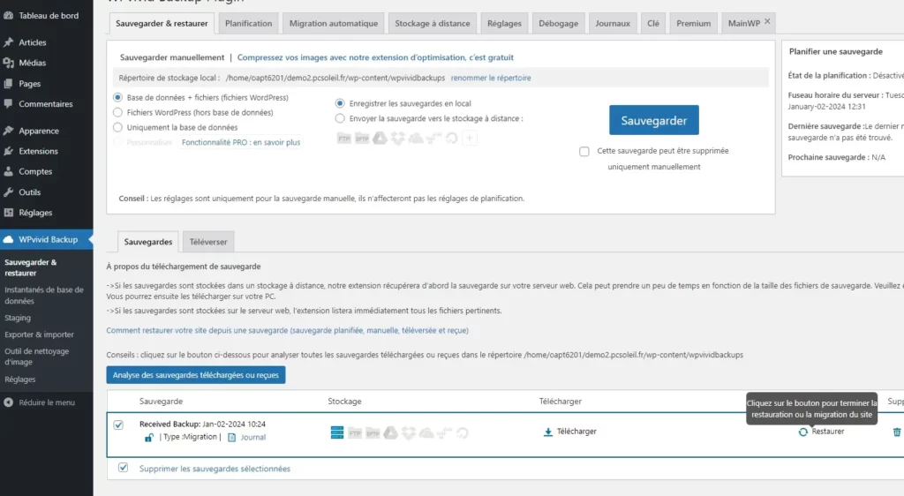
Task: Click Analyse des sauvegardes téléchargées ou reçues
Action: 195,375
